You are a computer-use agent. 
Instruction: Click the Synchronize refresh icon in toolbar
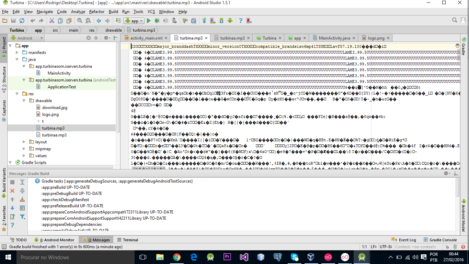22,21
